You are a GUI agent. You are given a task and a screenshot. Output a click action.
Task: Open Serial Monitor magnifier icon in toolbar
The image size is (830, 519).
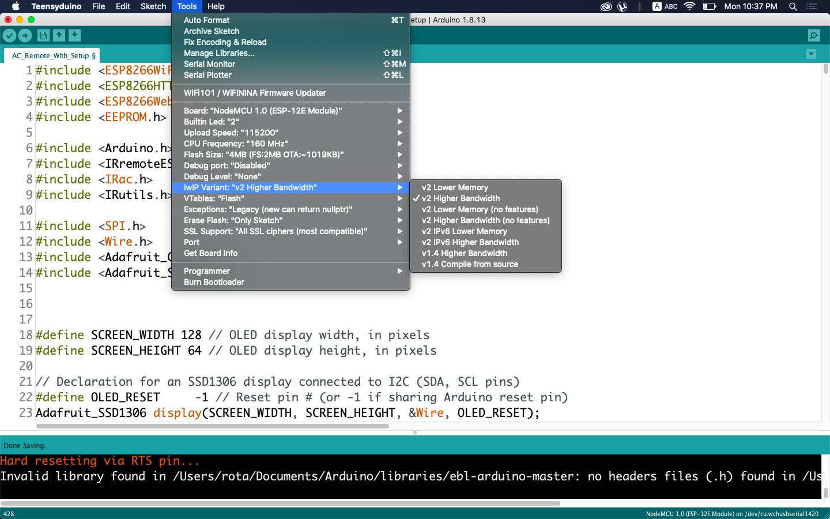point(814,36)
